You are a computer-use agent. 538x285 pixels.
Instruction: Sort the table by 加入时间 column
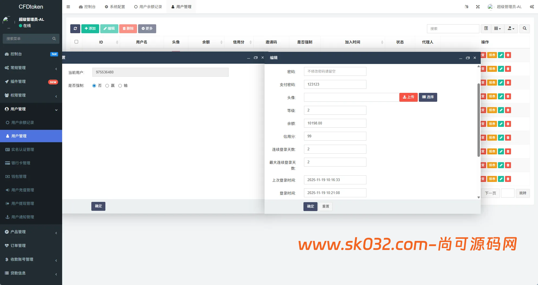coord(353,42)
